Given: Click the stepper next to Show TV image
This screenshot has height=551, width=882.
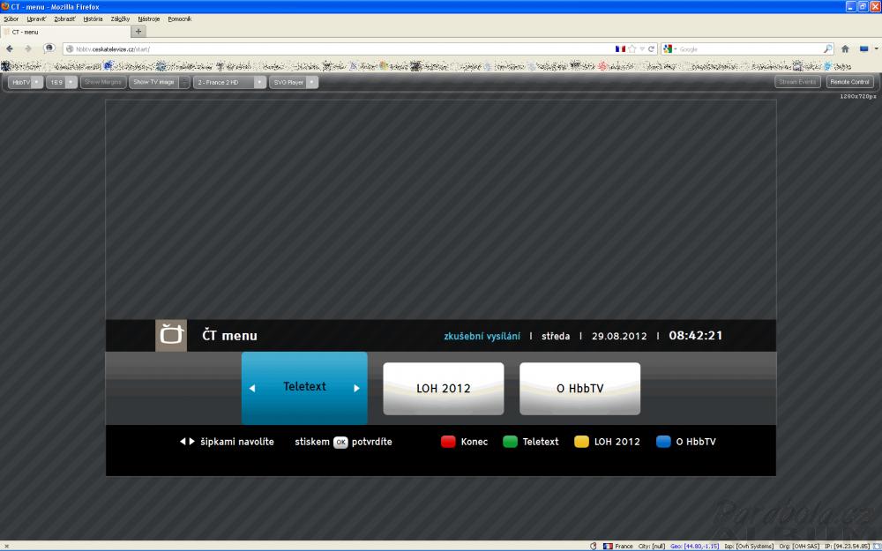Looking at the screenshot, I should pos(184,82).
